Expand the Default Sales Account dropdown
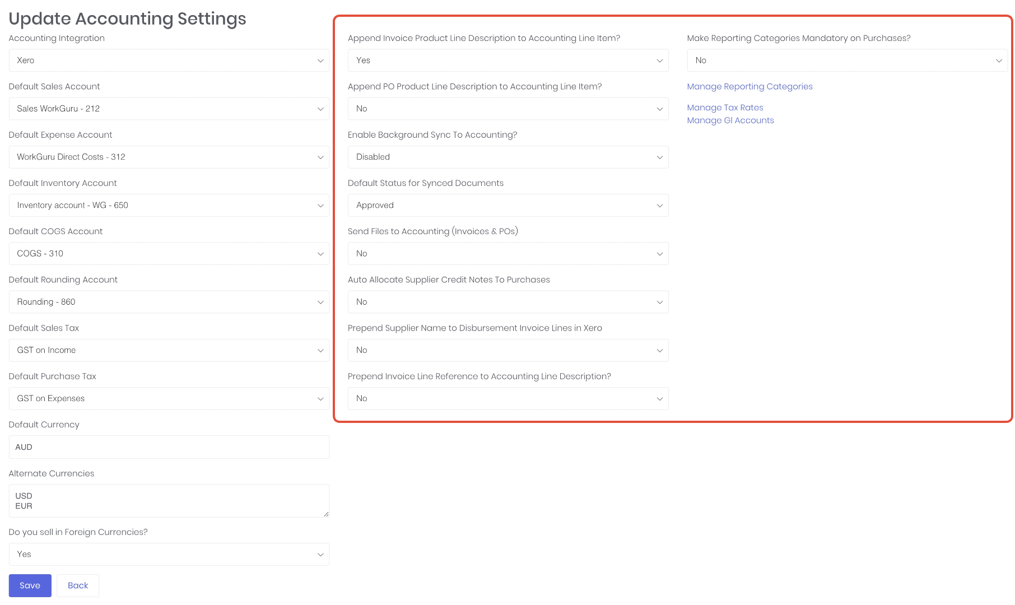Viewport: 1015px width, 605px height. [169, 109]
